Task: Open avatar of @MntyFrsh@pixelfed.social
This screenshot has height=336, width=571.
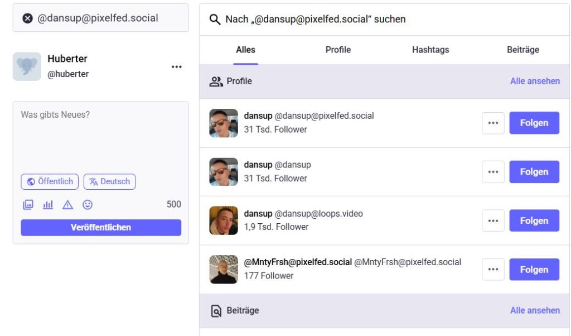Action: click(x=224, y=270)
